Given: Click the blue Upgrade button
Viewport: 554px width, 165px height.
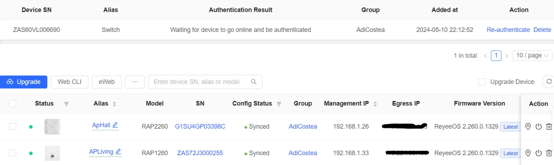Looking at the screenshot, I should (x=24, y=82).
